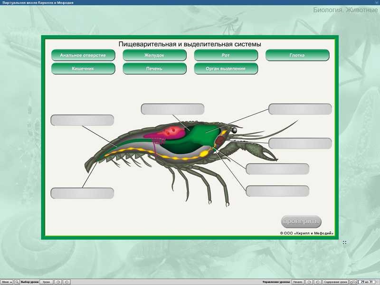Click the previous page arrow after Начало
This screenshot has width=380, height=285.
(309, 282)
